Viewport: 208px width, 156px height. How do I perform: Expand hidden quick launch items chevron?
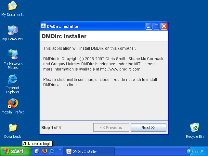pyautogui.click(x=60, y=149)
